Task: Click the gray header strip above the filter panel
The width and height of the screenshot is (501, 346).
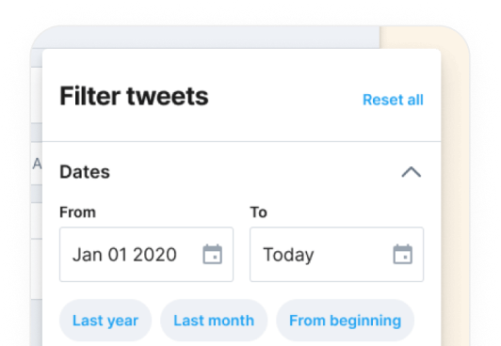Action: tap(204, 37)
